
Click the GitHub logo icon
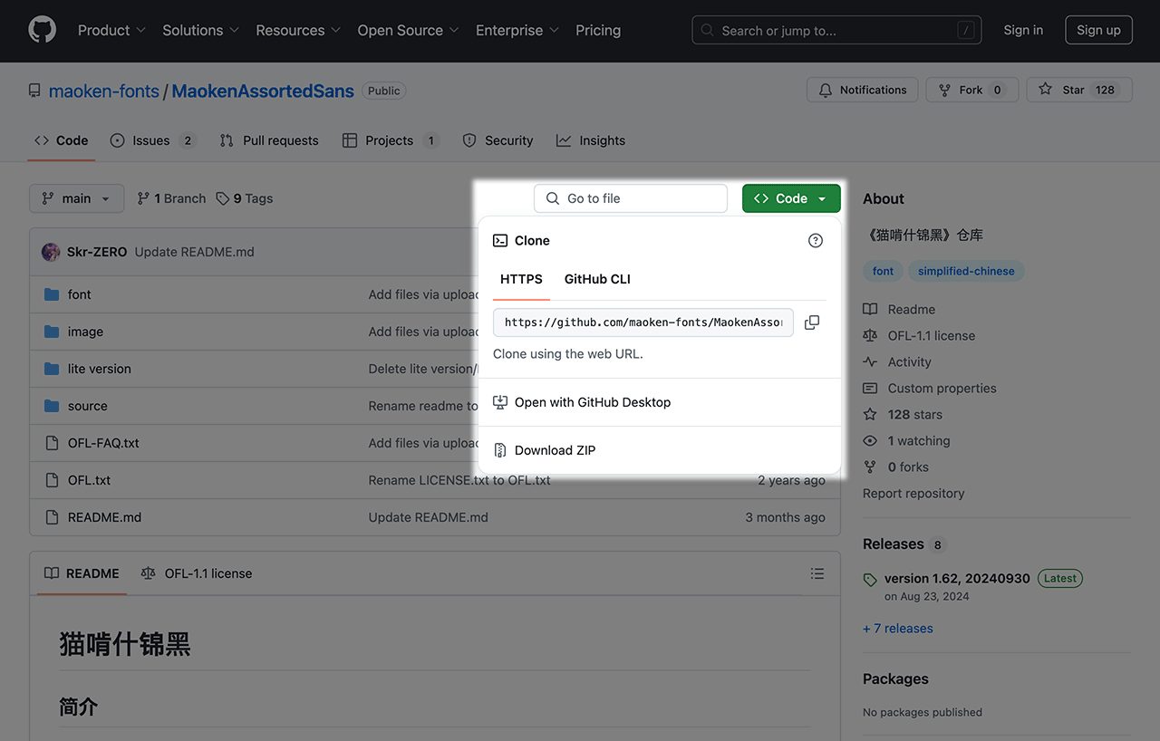pyautogui.click(x=42, y=30)
